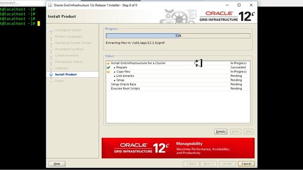Click the greyed-out Retry button
Screen dimensions: 303x170
pos(235,131)
